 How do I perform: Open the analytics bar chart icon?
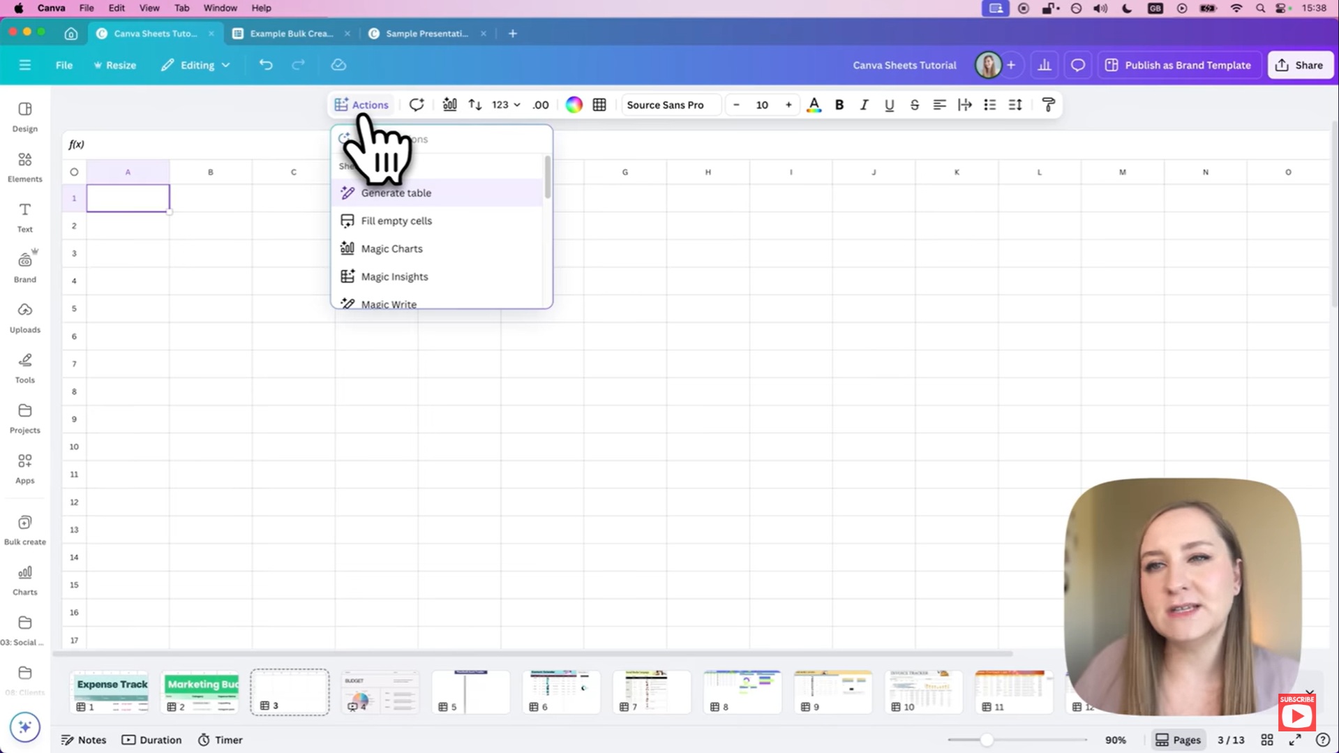point(1045,65)
